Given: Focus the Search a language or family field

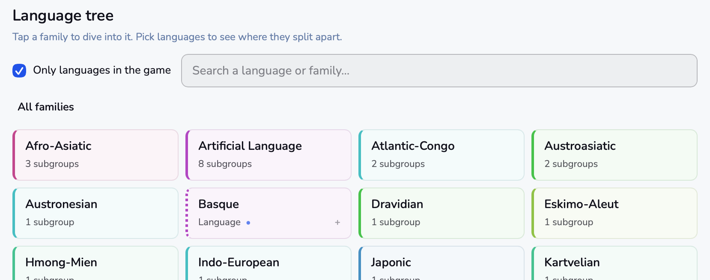Looking at the screenshot, I should pos(439,71).
